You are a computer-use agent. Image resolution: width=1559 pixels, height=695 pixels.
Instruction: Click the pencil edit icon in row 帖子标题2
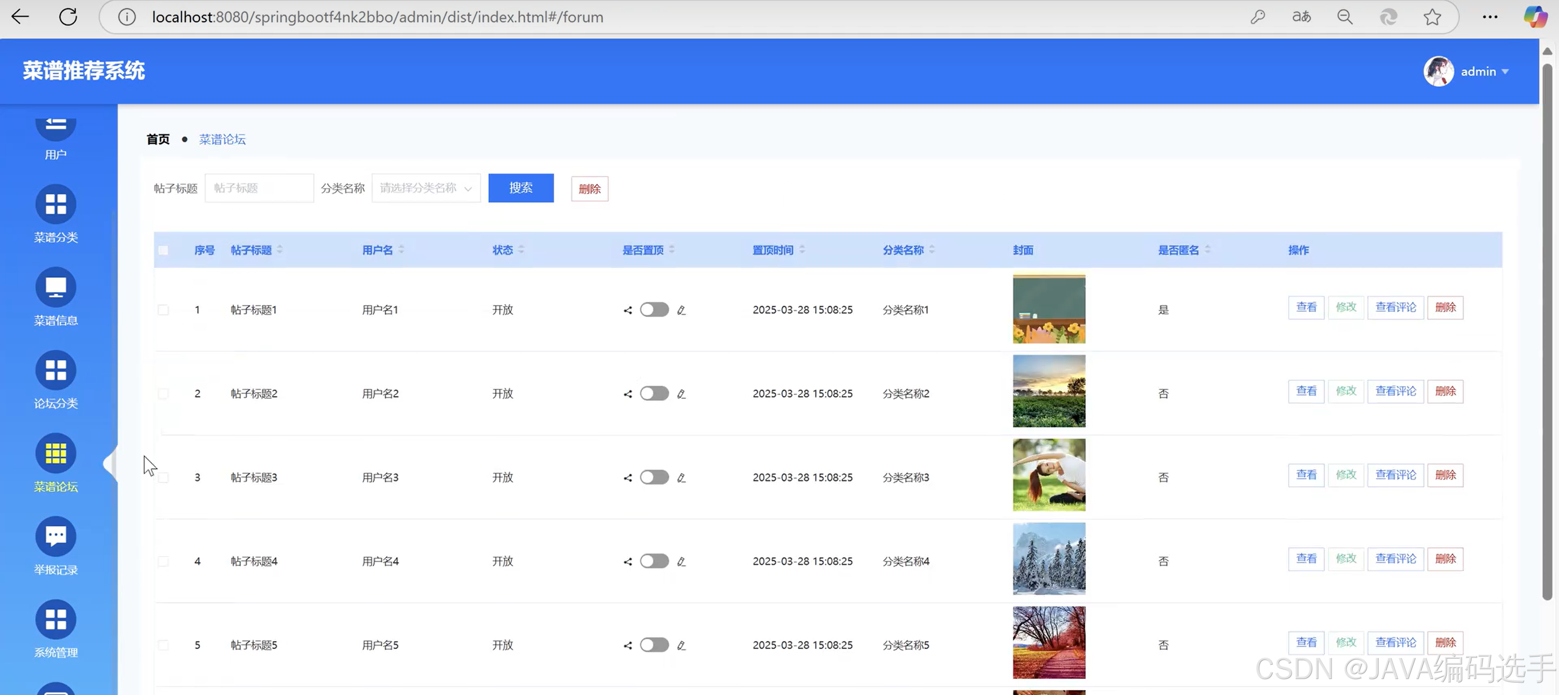coord(681,394)
